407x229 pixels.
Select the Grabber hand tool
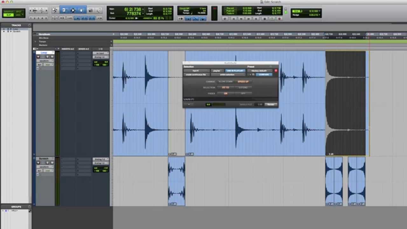coord(81,10)
